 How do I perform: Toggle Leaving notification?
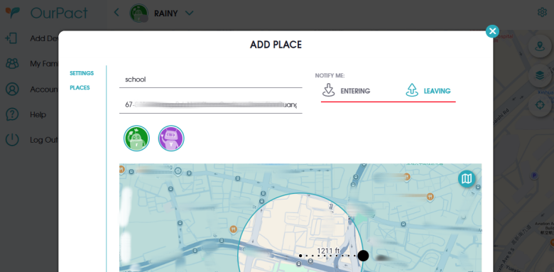coord(428,91)
